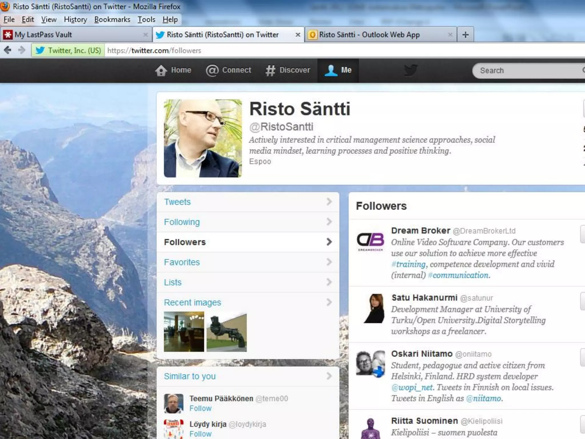Click the LastPass favicon on the first tab
The width and height of the screenshot is (585, 439).
8,35
